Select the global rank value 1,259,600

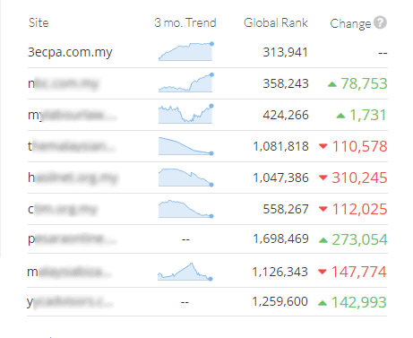point(280,302)
